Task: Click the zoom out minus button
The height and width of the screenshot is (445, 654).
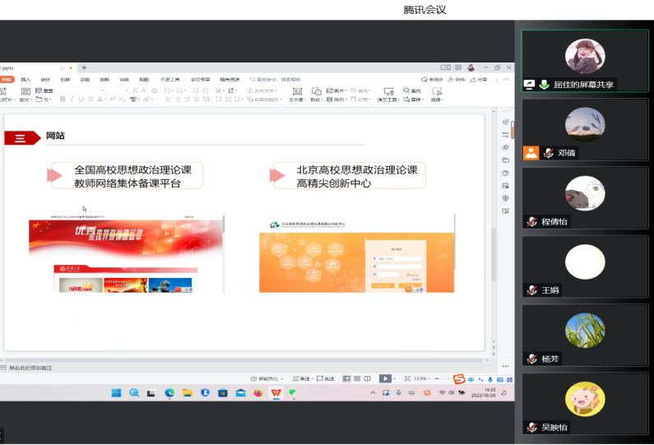Action: pos(437,378)
